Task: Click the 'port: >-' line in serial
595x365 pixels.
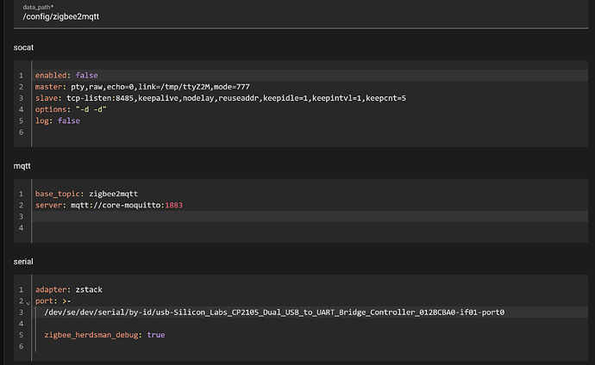Action: pos(53,302)
